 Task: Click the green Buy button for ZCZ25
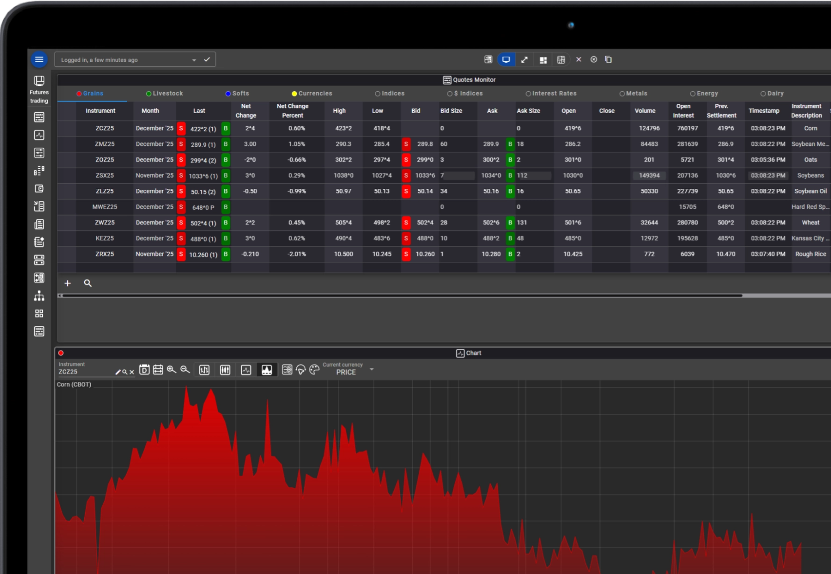point(226,129)
